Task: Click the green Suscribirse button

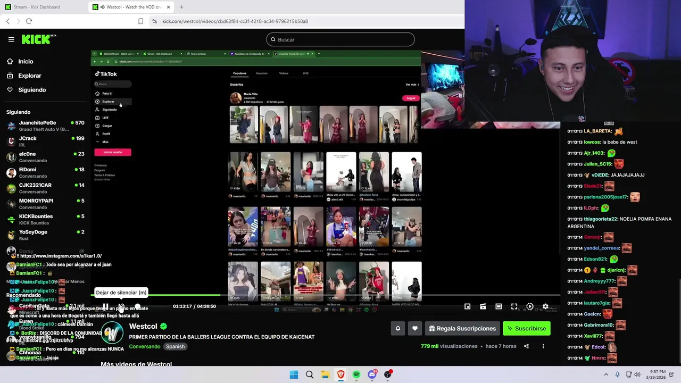Action: pyautogui.click(x=526, y=329)
